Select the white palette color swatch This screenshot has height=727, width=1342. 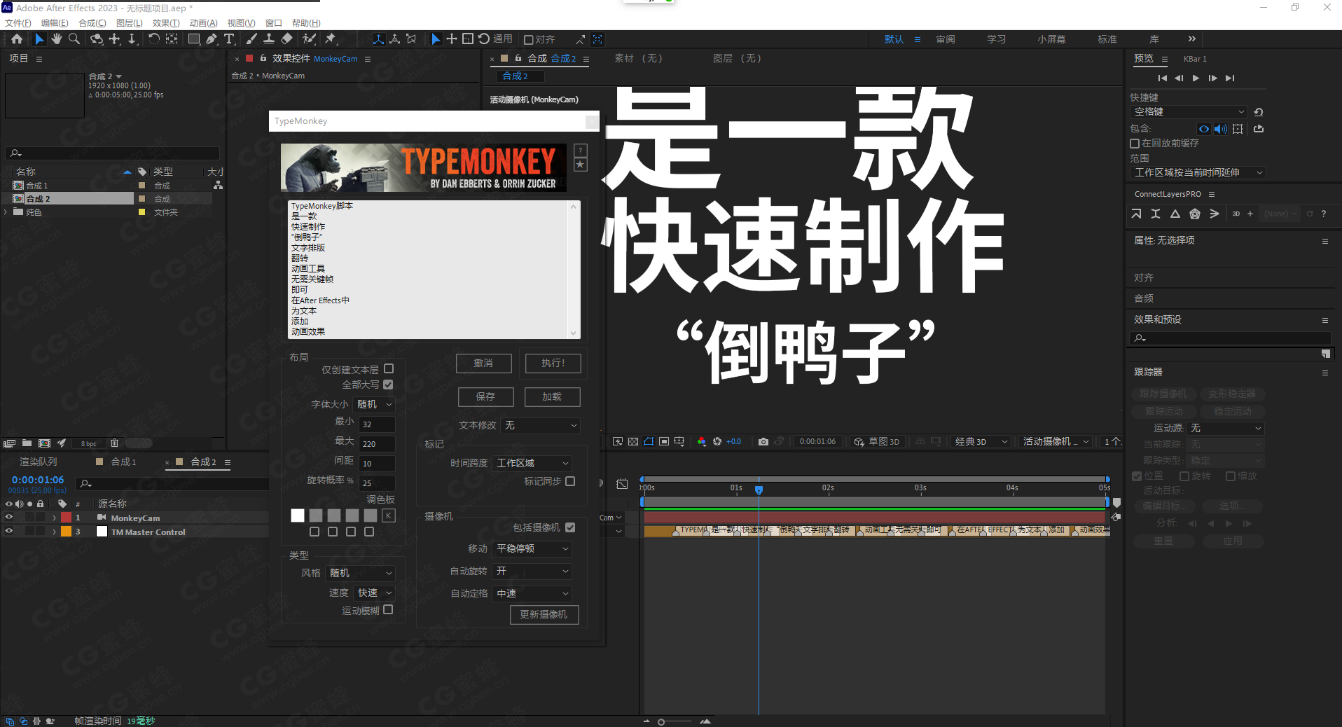coord(298,515)
